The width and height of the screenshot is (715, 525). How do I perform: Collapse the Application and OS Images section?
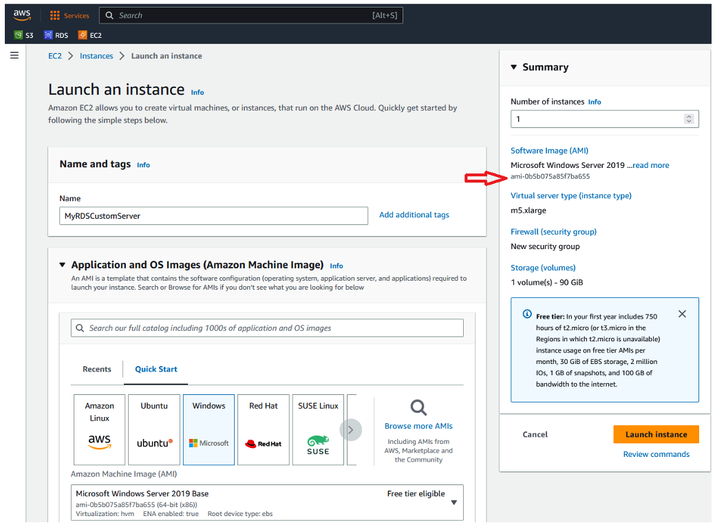click(x=63, y=264)
